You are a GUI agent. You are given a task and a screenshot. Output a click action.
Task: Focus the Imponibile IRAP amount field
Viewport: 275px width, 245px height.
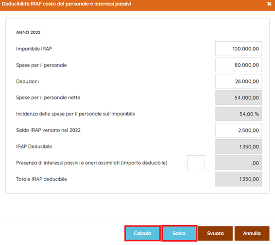coord(239,49)
